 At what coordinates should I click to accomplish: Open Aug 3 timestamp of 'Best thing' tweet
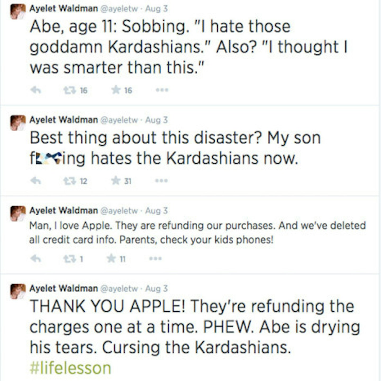click(156, 120)
